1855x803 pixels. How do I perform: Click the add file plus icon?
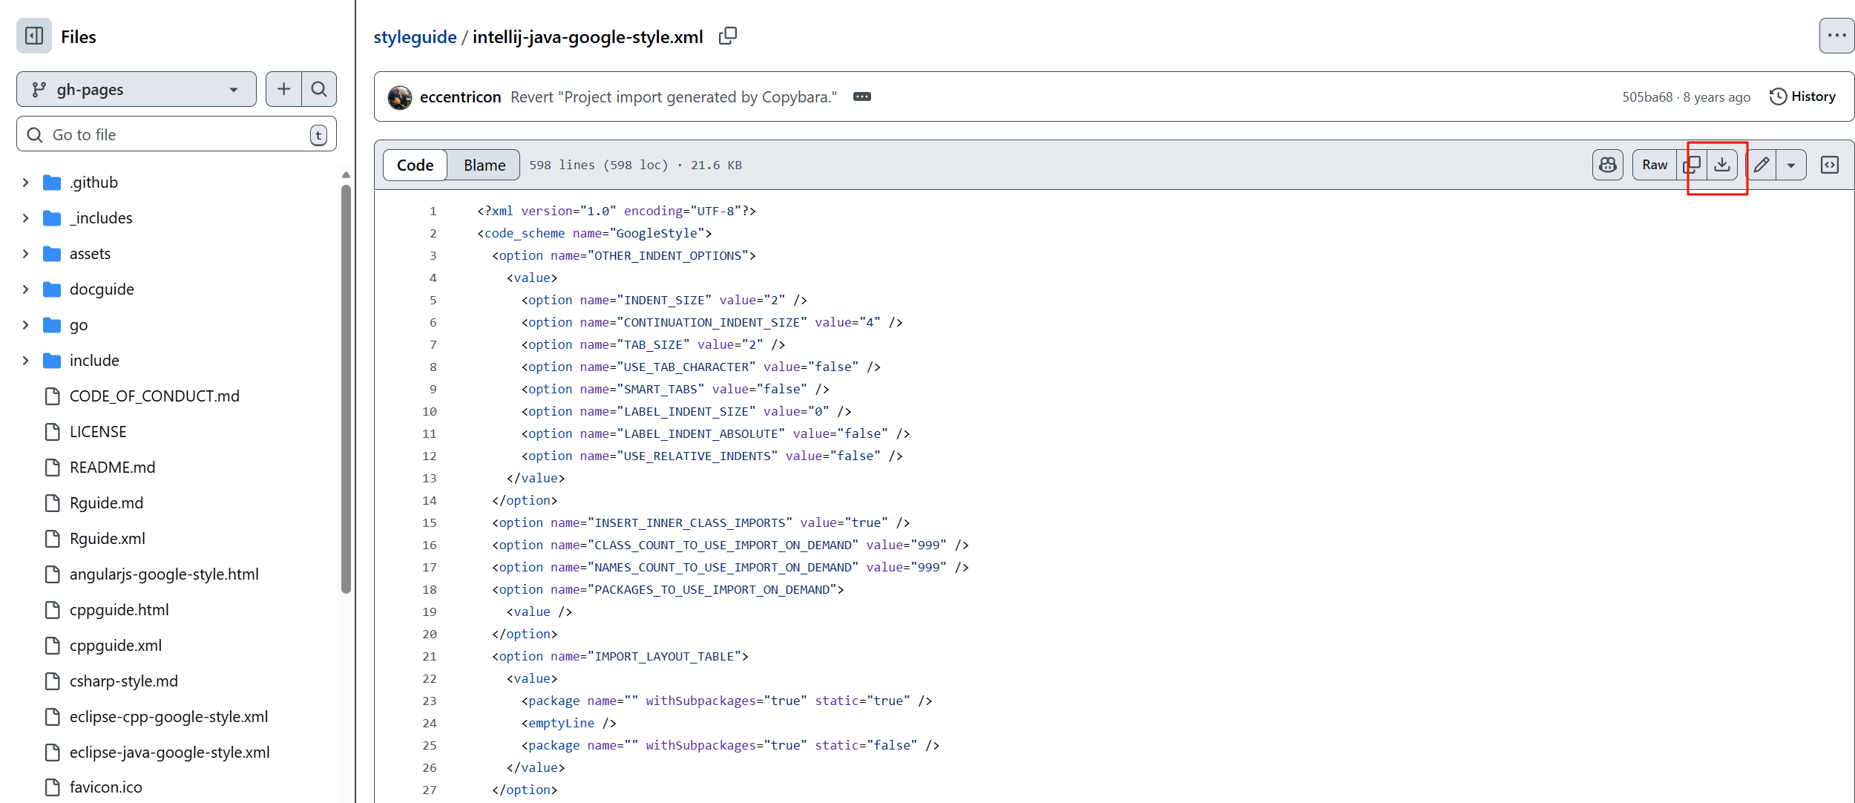point(283,89)
